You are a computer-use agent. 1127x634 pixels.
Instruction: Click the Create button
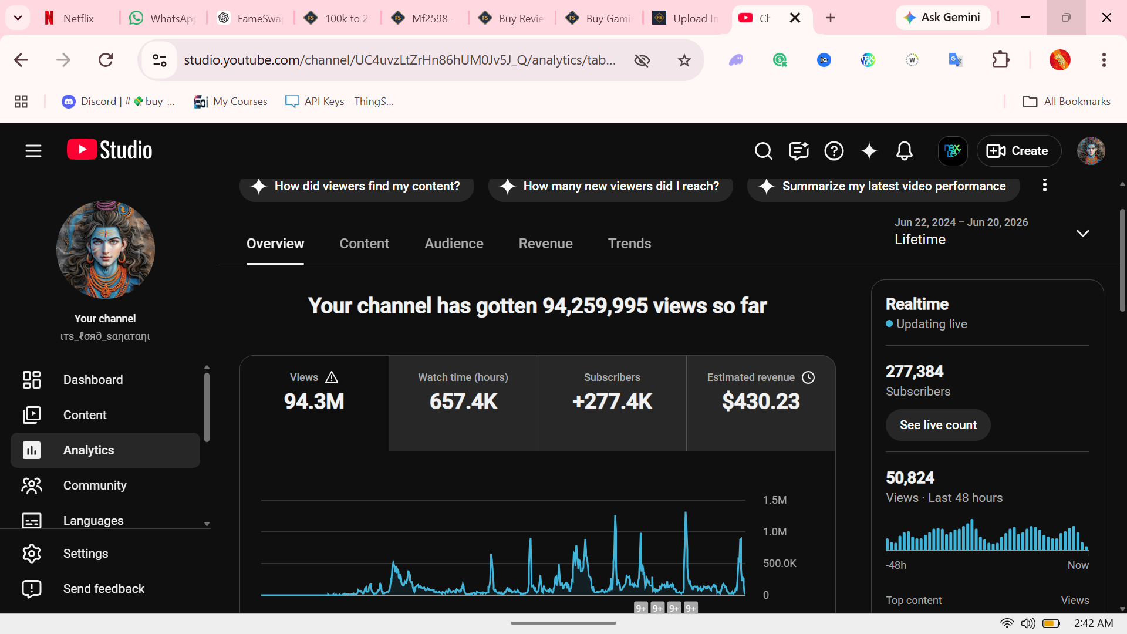tap(1018, 151)
